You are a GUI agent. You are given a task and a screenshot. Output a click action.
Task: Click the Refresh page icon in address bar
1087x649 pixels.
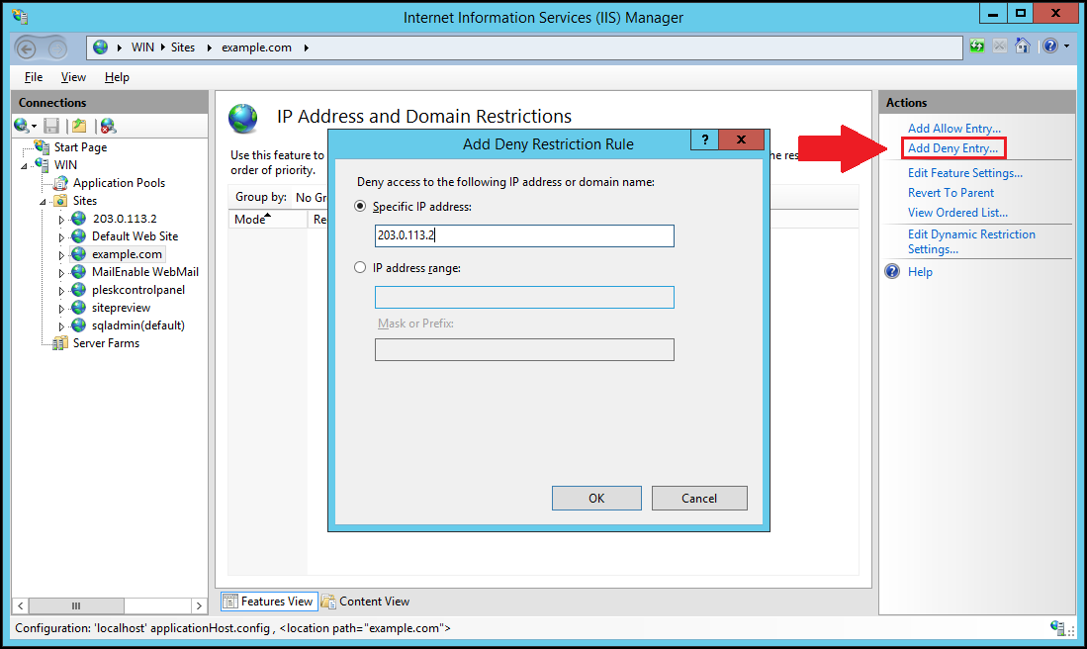click(977, 46)
